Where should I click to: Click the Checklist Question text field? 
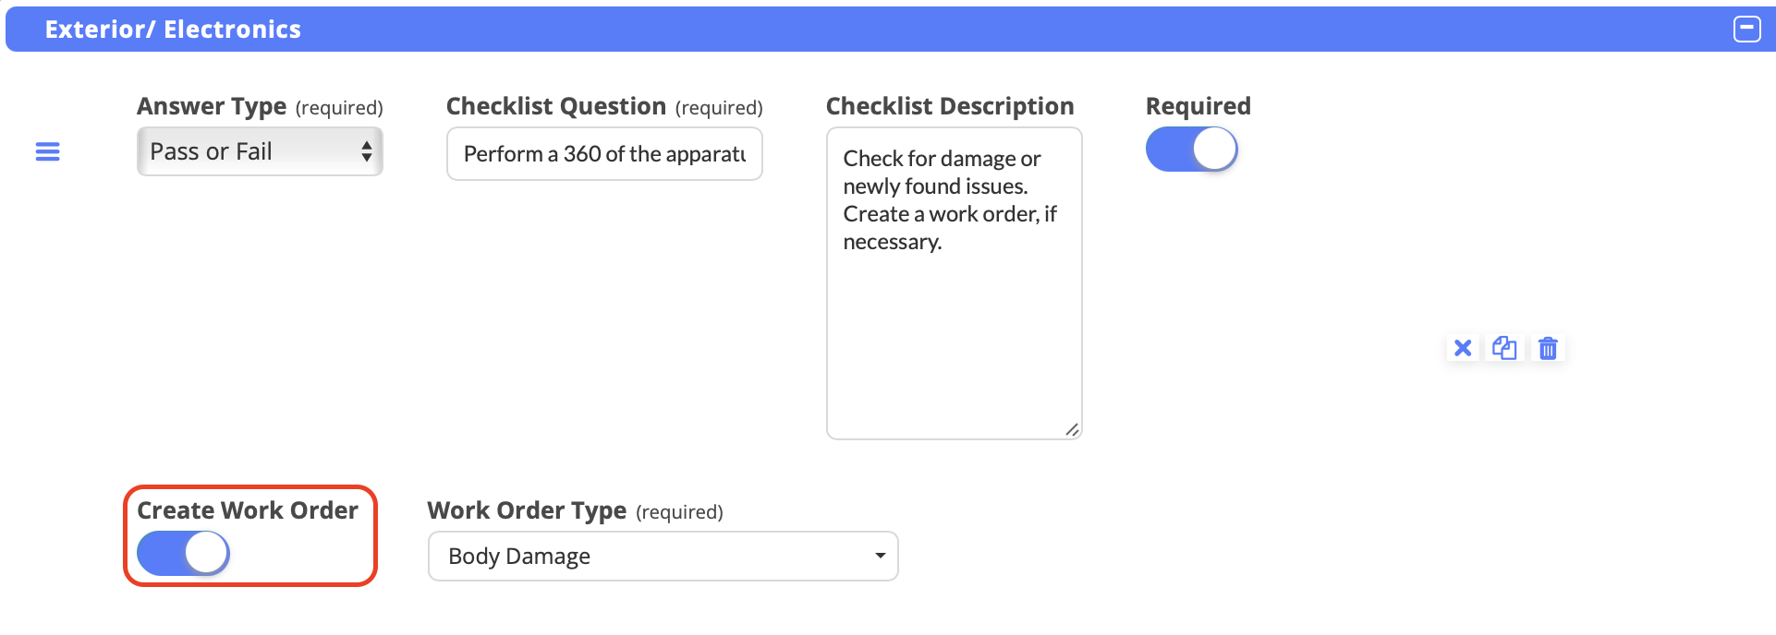pyautogui.click(x=604, y=154)
